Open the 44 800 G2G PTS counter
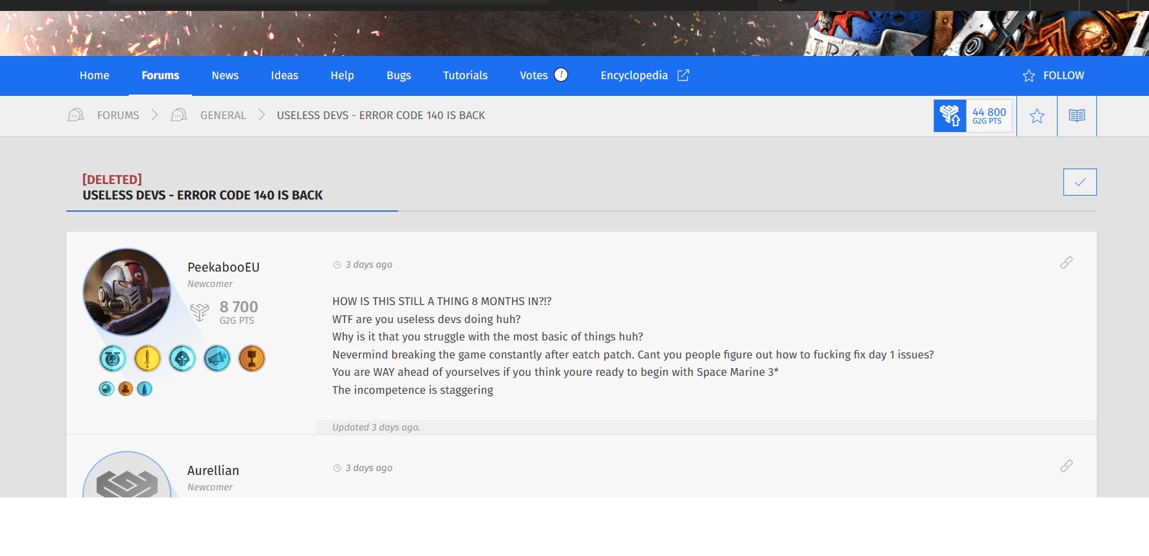Image resolution: width=1149 pixels, height=556 pixels. pyautogui.click(x=989, y=116)
